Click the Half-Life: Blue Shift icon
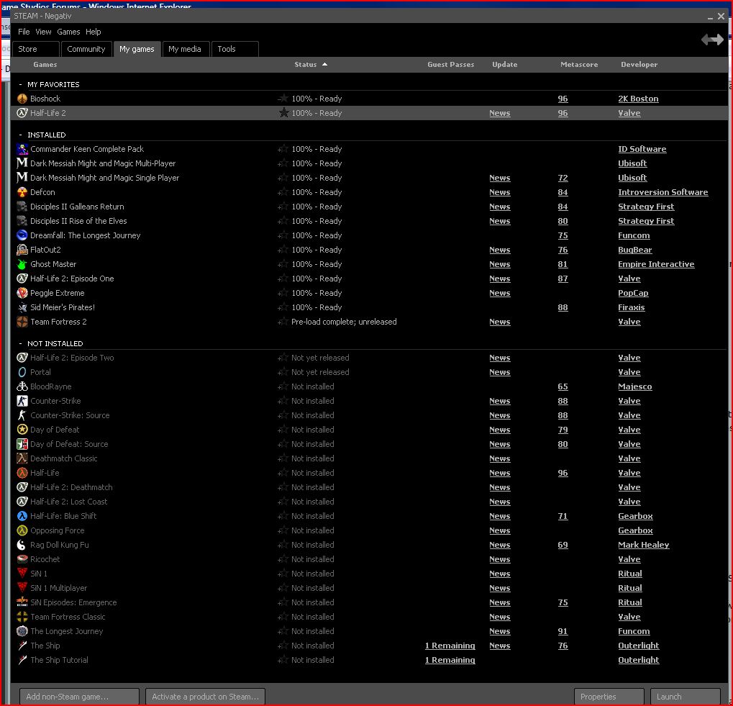 [x=22, y=516]
